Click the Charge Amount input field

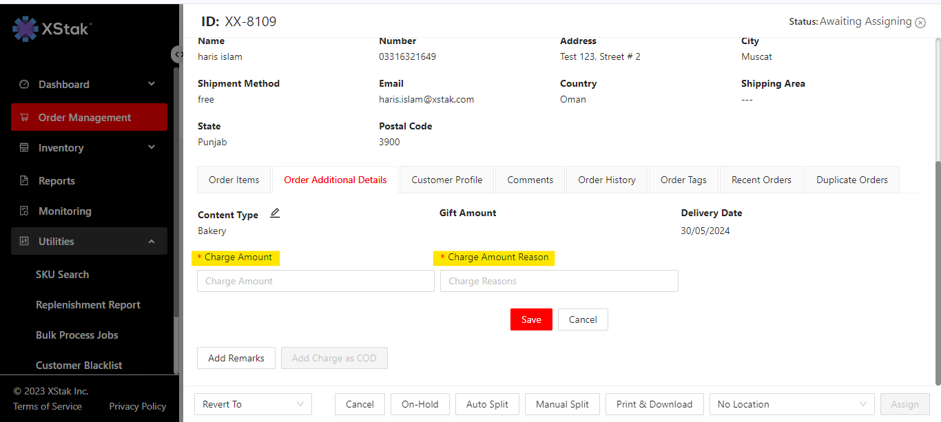[316, 281]
